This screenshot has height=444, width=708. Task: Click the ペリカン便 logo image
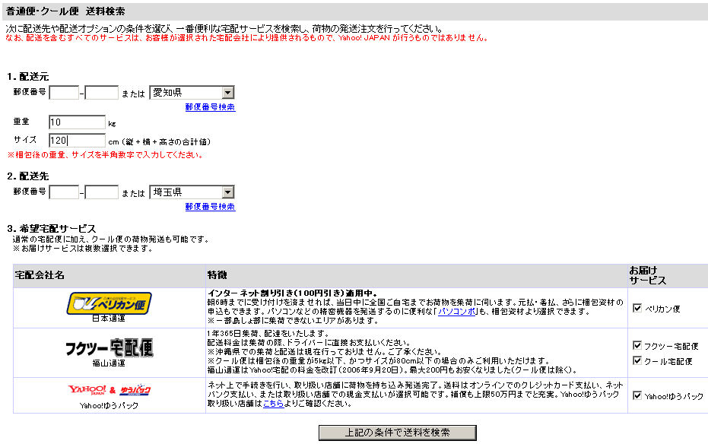pos(110,303)
